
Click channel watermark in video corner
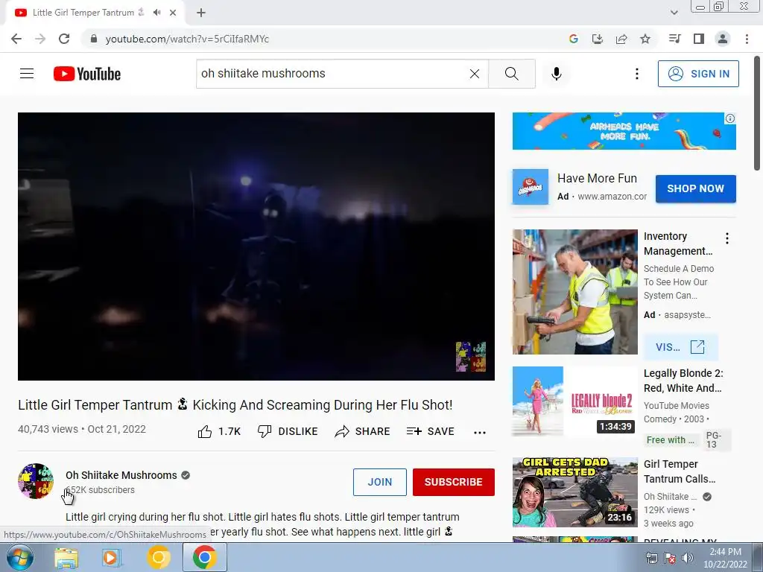[x=471, y=357]
